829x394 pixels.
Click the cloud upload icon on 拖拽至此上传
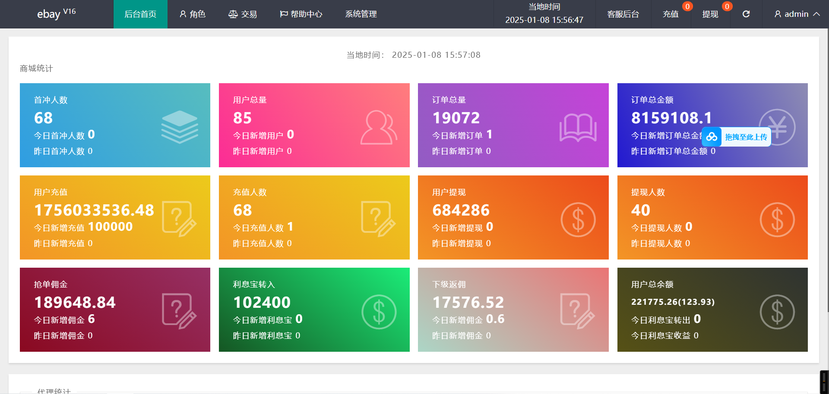(x=711, y=137)
